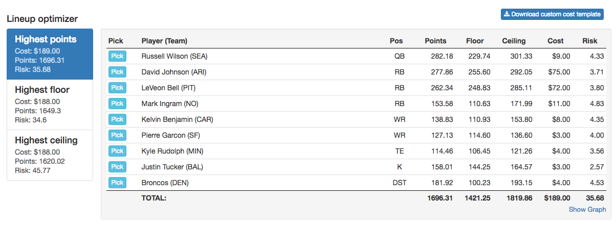Click the Player (Team) column header
Image resolution: width=616 pixels, height=225 pixels.
pos(164,41)
